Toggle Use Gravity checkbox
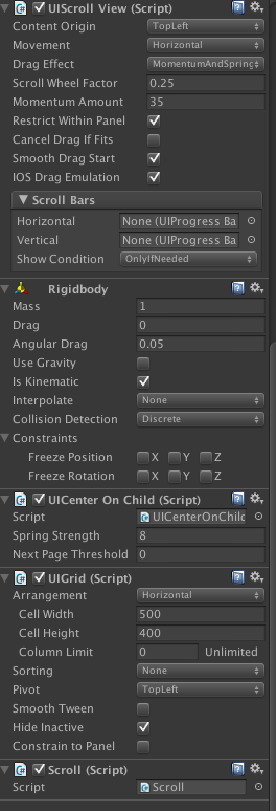This screenshot has width=276, height=811. point(143,363)
